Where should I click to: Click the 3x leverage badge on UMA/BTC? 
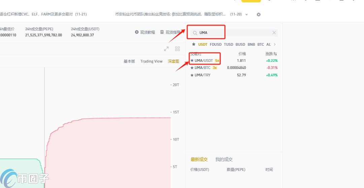(215, 68)
